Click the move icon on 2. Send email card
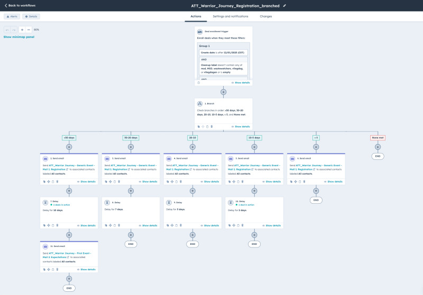 (49, 182)
